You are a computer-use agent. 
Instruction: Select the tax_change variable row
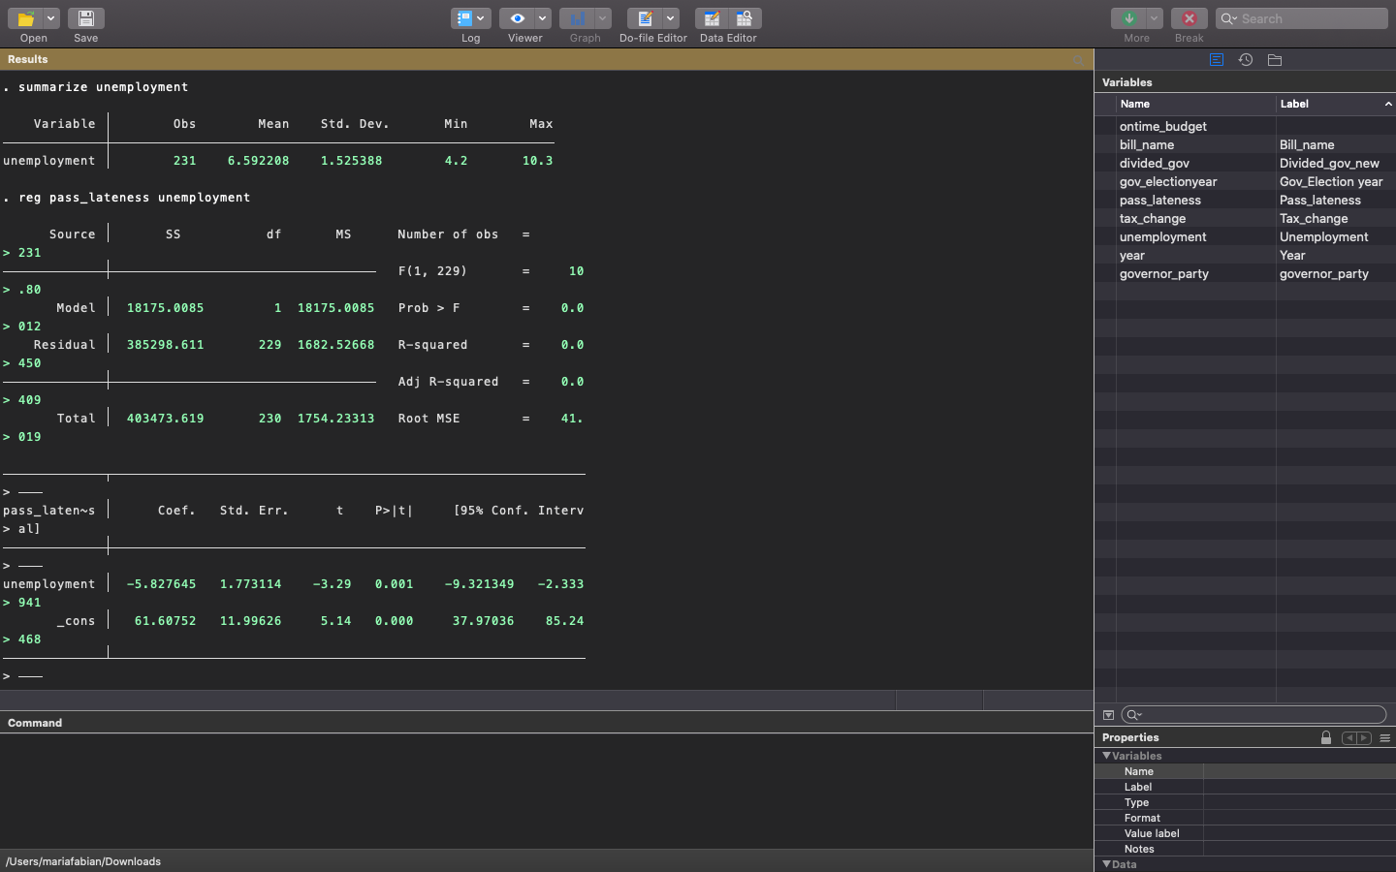(1245, 218)
